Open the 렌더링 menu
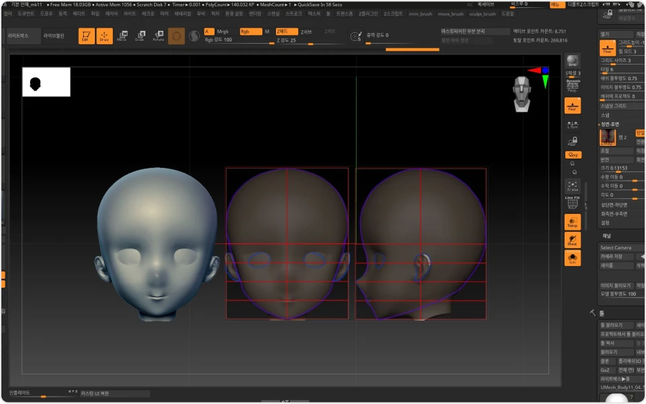 [255, 13]
